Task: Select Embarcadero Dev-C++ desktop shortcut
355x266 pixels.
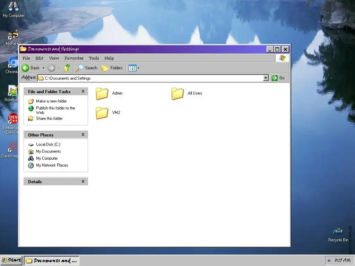Action: pos(11,124)
